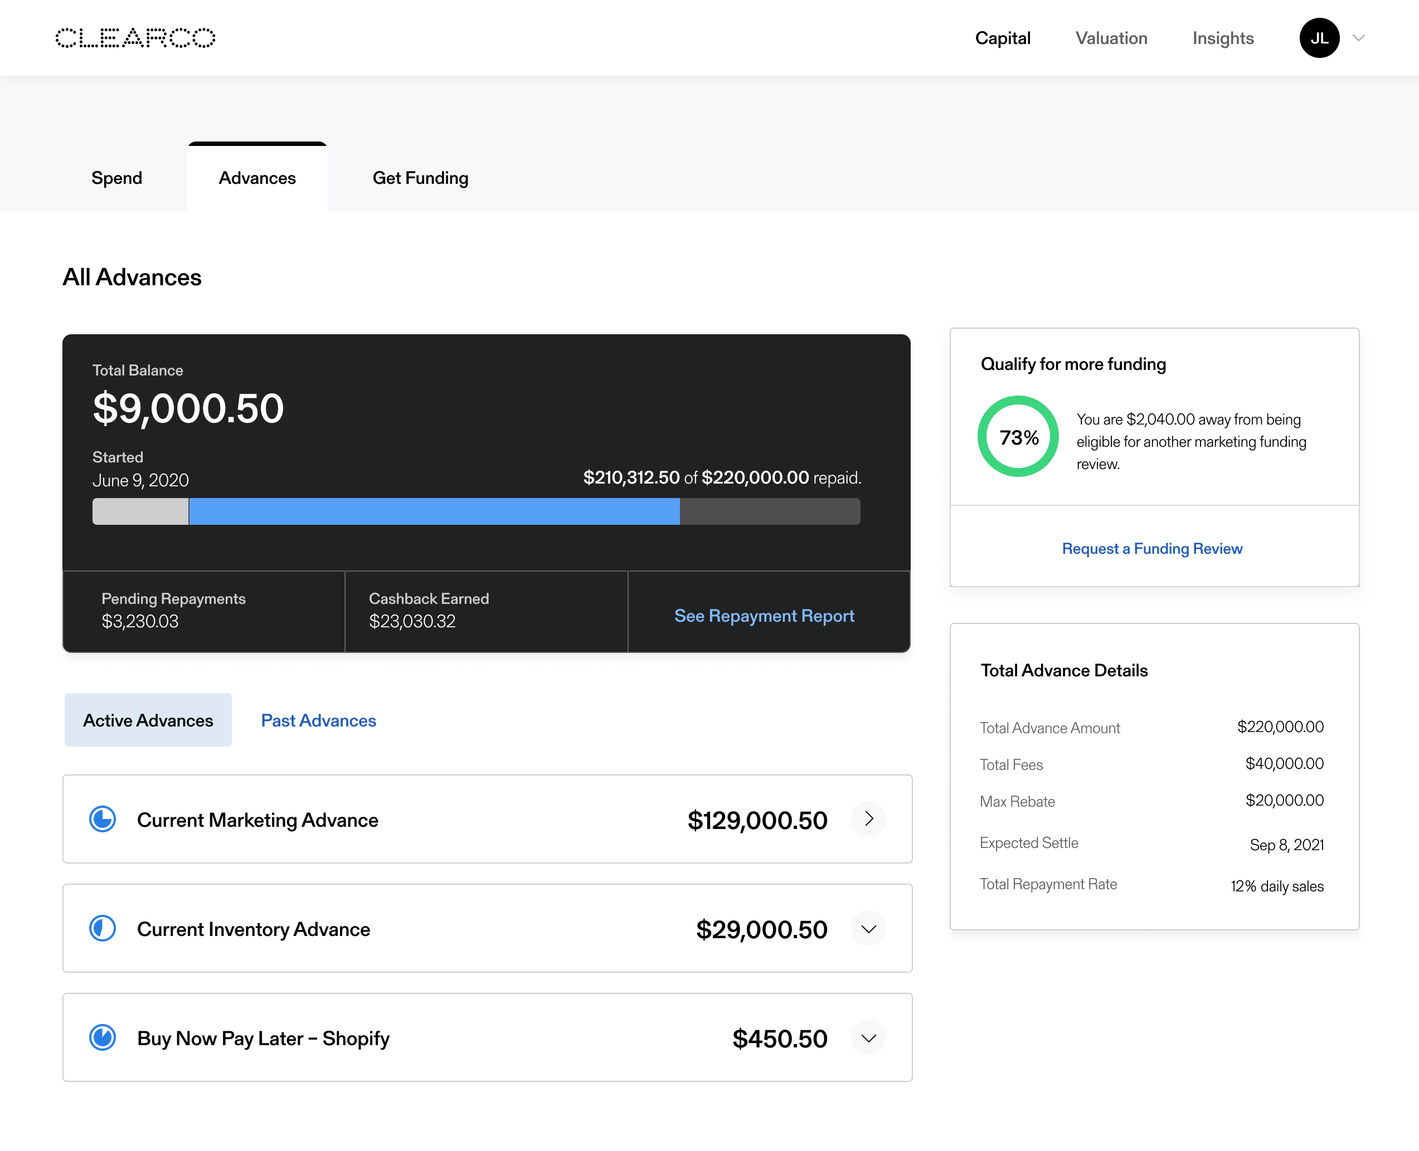The image size is (1419, 1151).
Task: Open Insights in top navigation
Action: (x=1223, y=38)
